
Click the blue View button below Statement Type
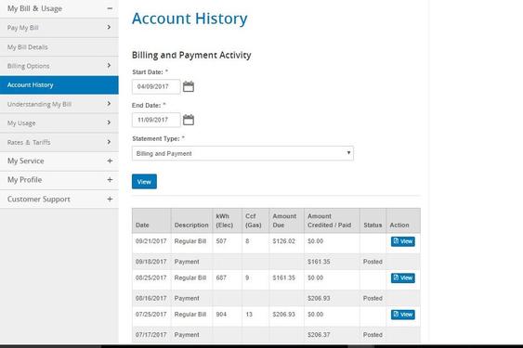pos(144,182)
